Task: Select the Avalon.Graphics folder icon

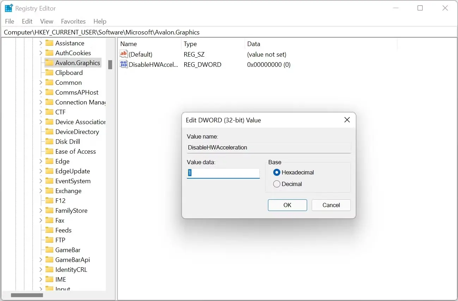Action: [x=49, y=63]
